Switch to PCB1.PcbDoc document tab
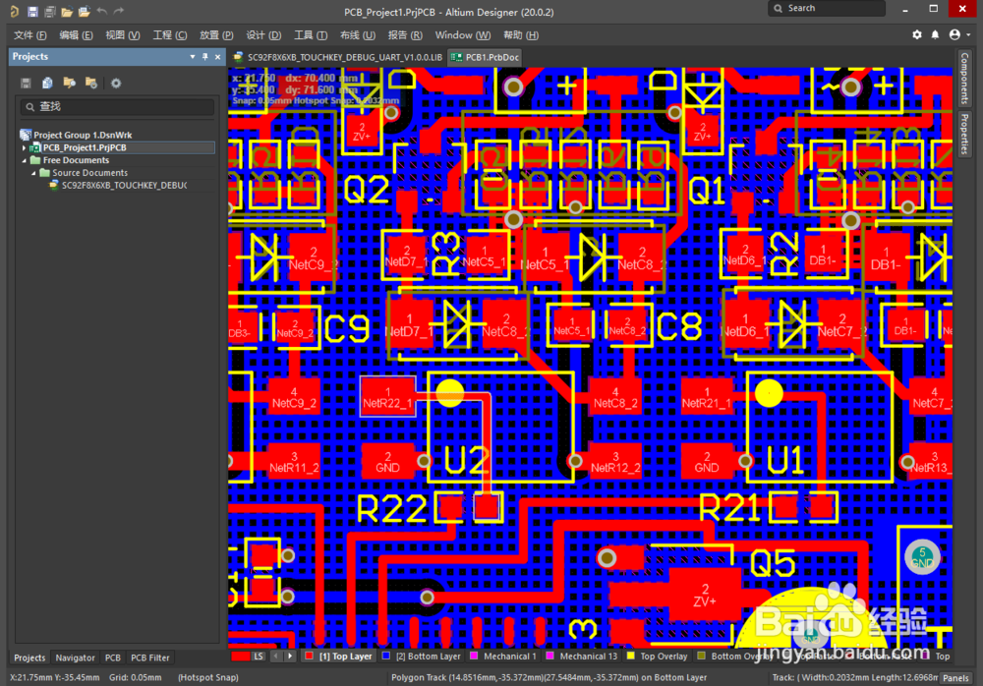Screen dimensions: 983x686 click(x=486, y=57)
